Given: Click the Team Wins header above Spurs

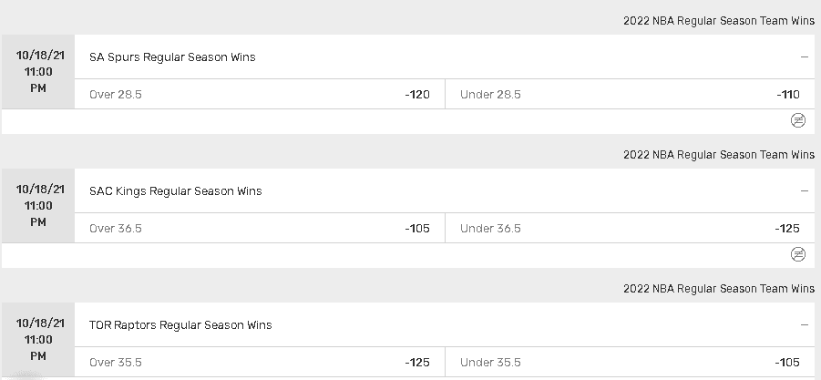Looking at the screenshot, I should (719, 21).
